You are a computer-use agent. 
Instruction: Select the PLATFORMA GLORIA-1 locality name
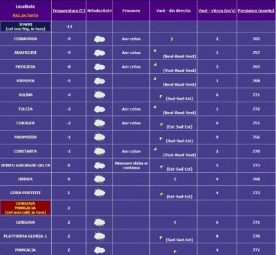(26, 236)
